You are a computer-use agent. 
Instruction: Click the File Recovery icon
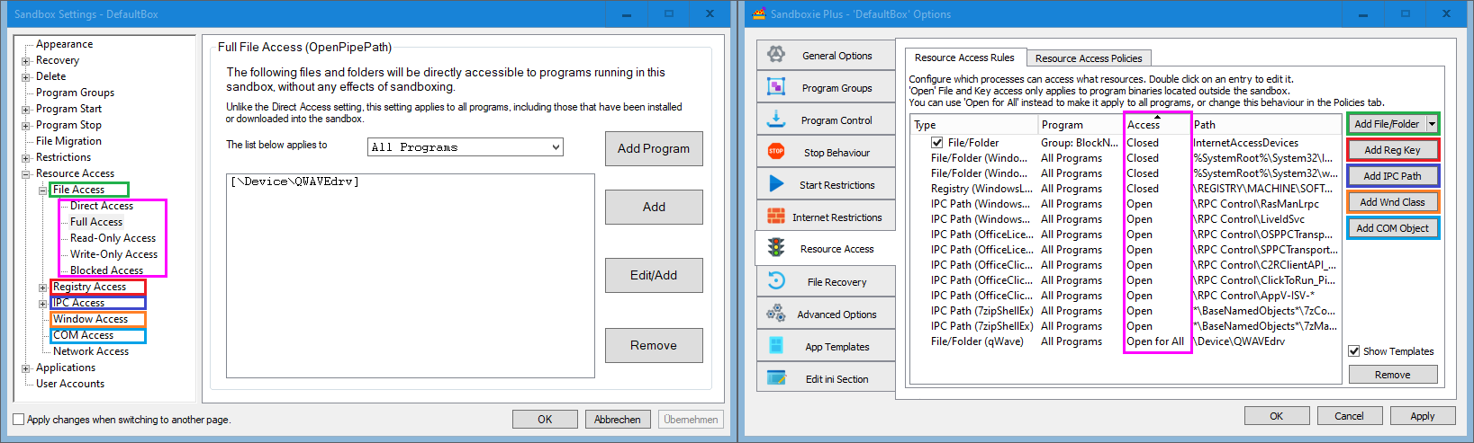[x=776, y=281]
